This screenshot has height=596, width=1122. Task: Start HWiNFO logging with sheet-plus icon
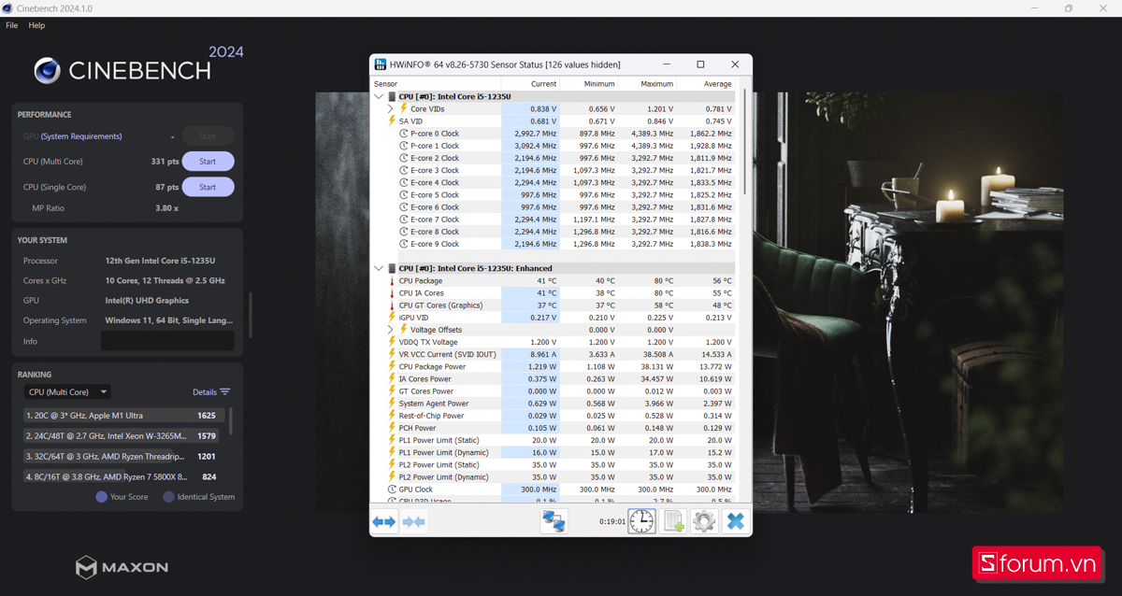(x=673, y=521)
